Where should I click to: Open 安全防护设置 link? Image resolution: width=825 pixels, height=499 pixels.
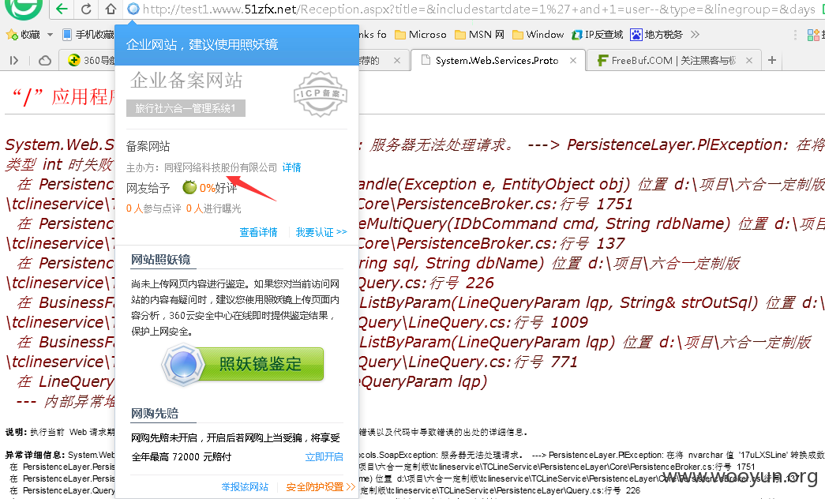321,487
